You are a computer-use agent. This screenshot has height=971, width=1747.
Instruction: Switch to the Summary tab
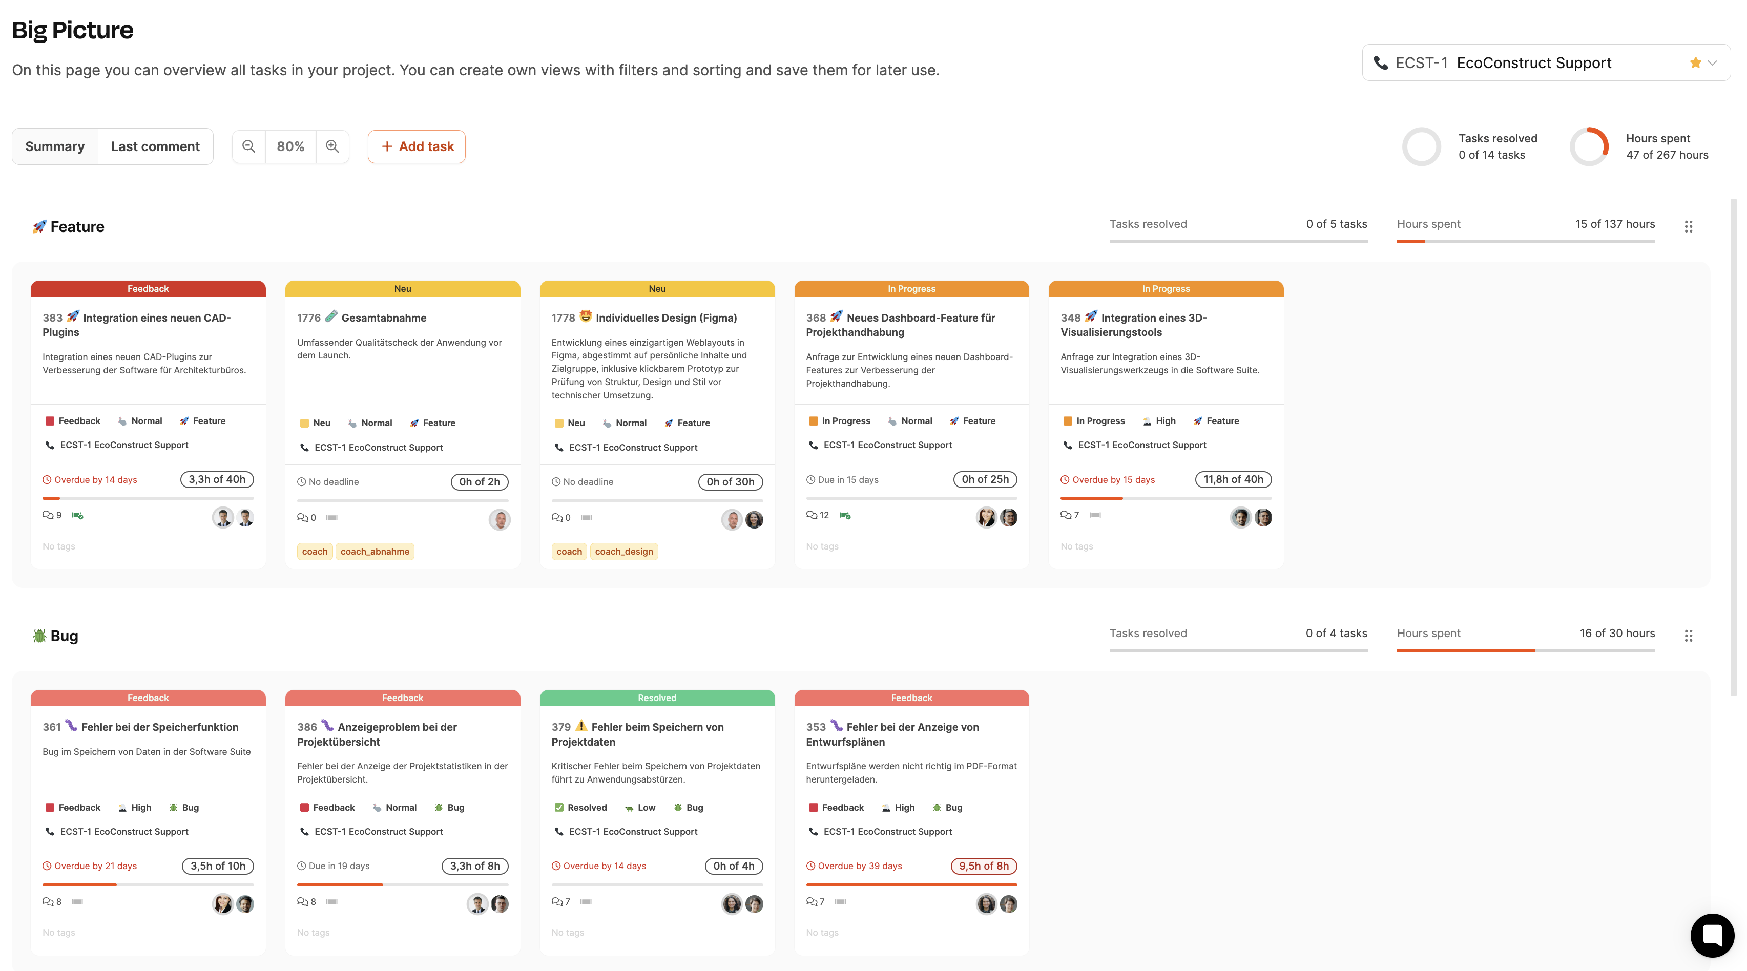coord(55,146)
